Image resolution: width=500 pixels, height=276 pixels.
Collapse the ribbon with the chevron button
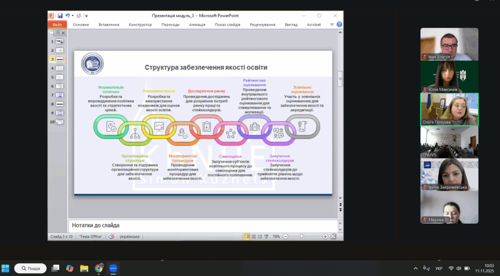(332, 24)
